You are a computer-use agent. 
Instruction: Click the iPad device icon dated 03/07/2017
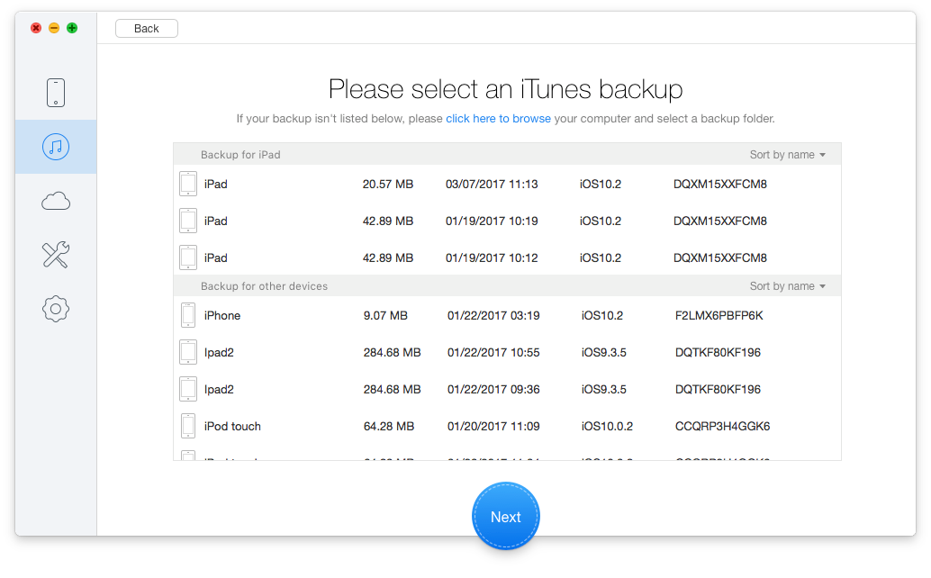pos(188,184)
